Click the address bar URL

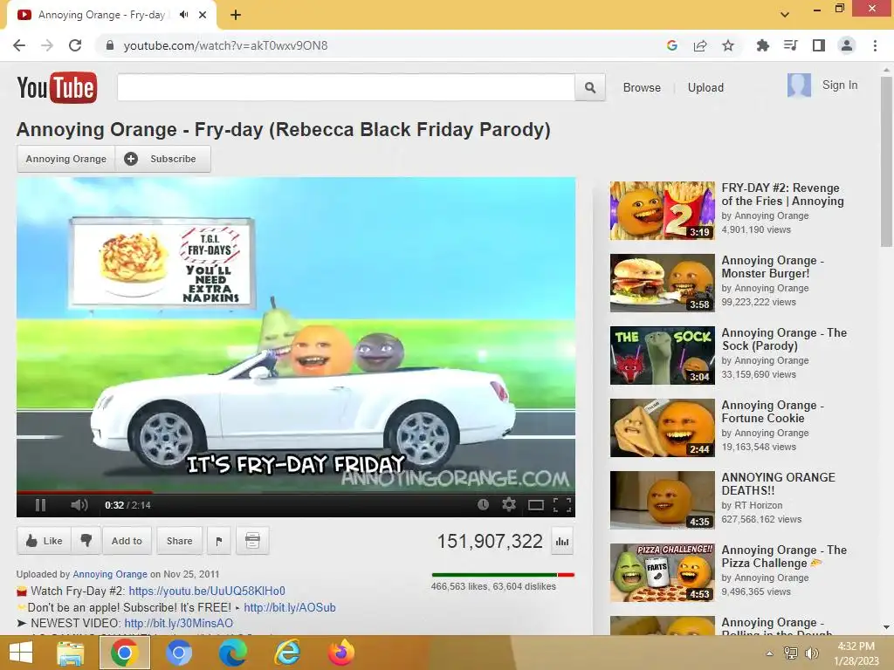[226, 45]
